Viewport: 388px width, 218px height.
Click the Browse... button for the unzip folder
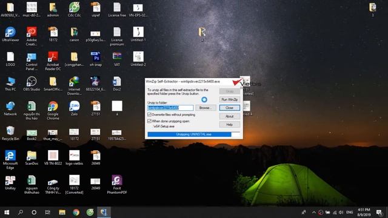pyautogui.click(x=206, y=108)
